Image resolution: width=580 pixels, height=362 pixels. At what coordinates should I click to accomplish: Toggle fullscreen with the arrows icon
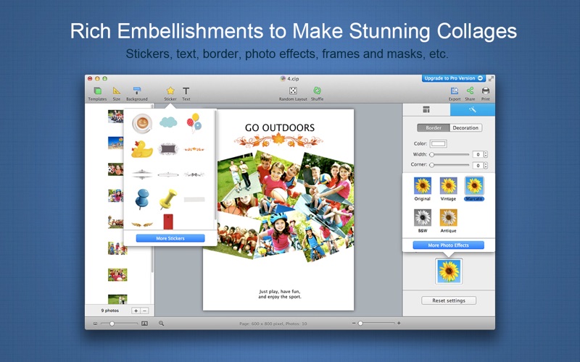click(x=491, y=78)
